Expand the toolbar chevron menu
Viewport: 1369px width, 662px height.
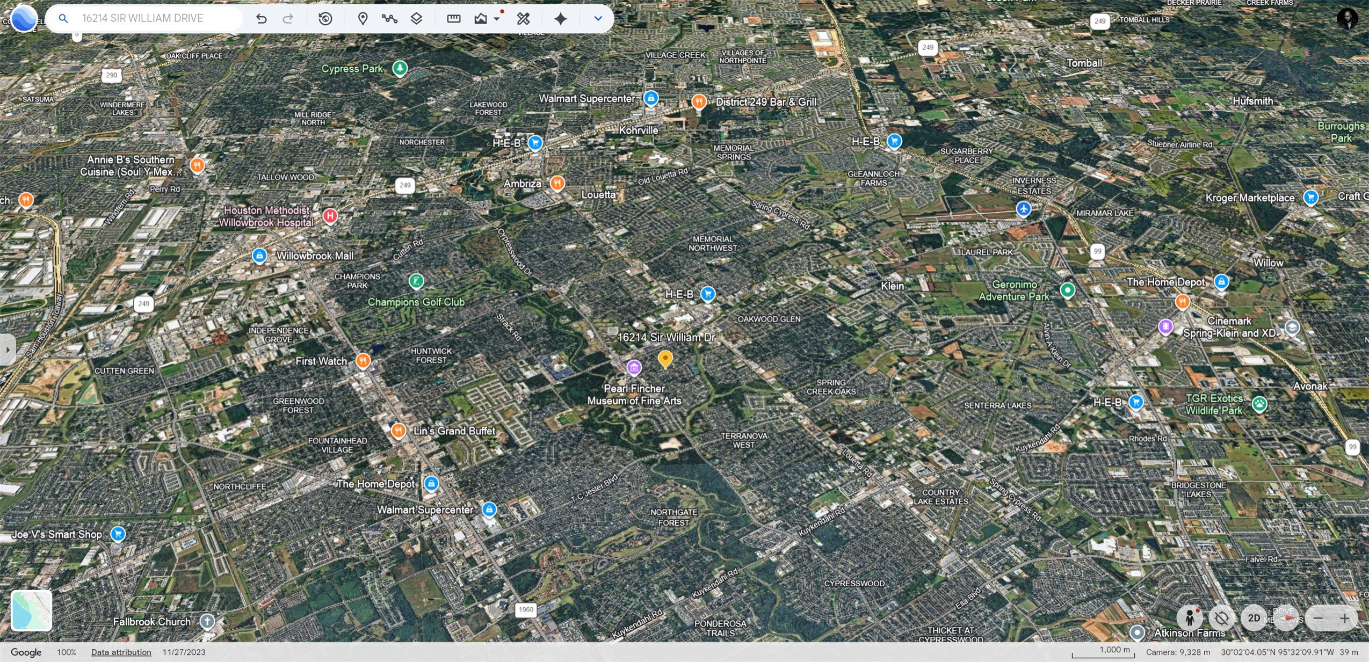[598, 19]
